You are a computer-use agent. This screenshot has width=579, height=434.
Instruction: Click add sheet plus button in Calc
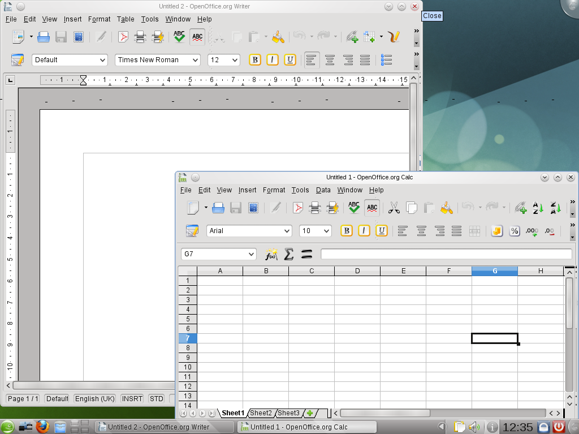coord(310,413)
